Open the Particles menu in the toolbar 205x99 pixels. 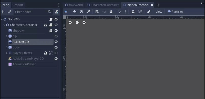[x=176, y=12]
